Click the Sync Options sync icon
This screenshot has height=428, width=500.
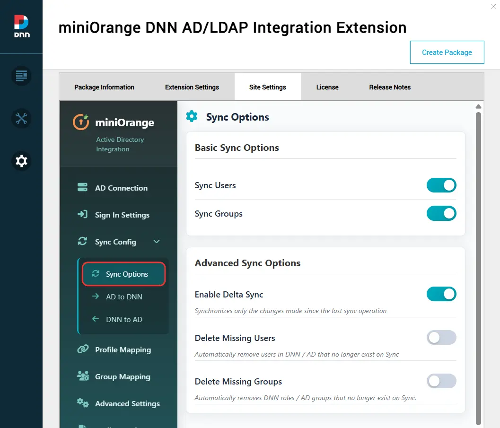point(96,273)
